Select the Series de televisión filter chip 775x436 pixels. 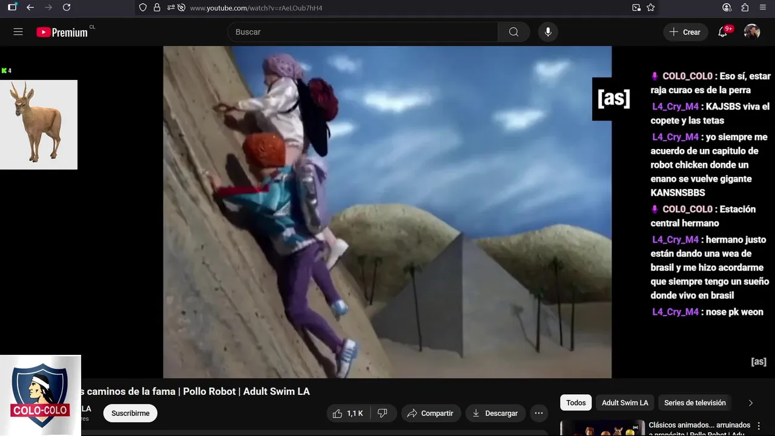695,403
